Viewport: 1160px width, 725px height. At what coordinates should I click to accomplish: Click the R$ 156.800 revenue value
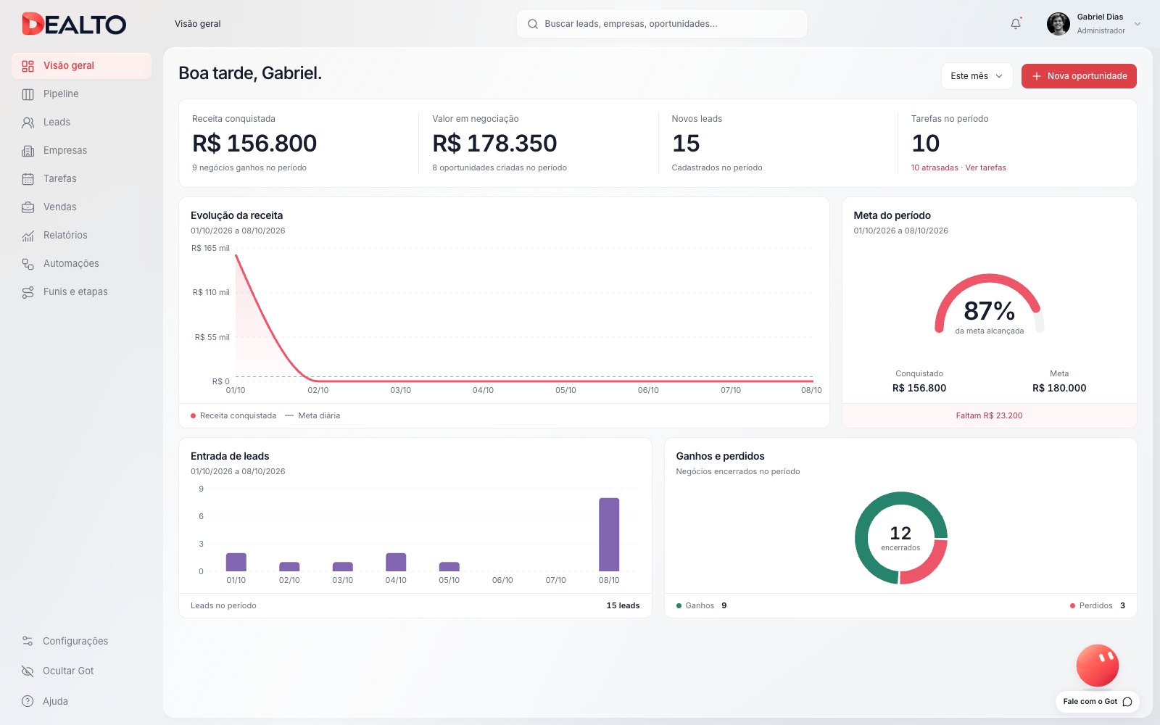point(254,144)
